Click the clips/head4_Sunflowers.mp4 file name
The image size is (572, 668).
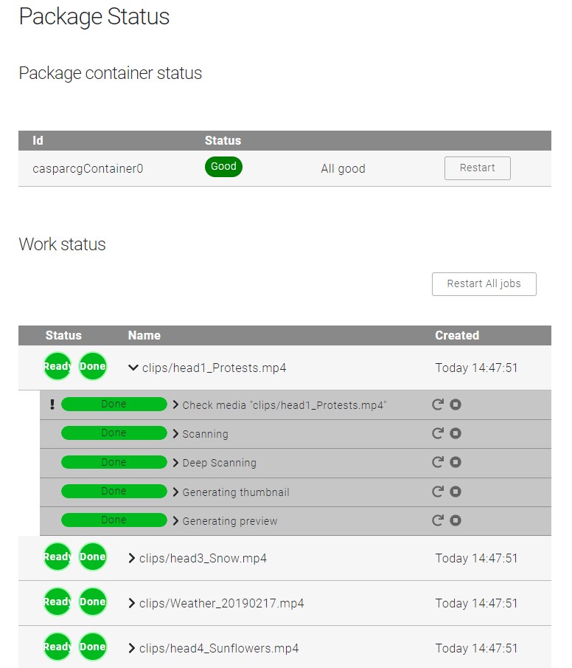click(219, 648)
